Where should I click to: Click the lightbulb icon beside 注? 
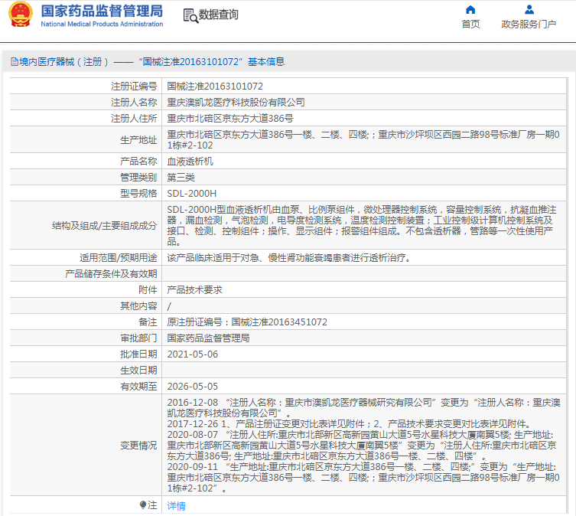(x=143, y=505)
